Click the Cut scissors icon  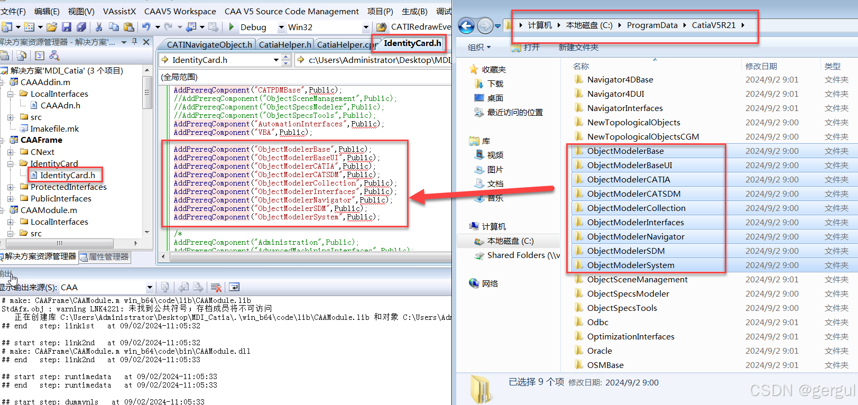[x=99, y=27]
